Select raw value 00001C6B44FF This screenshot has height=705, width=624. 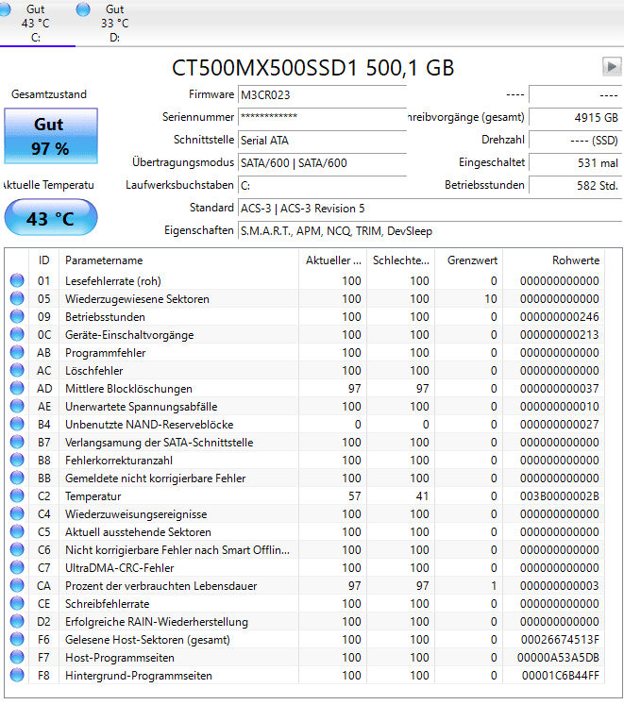click(560, 676)
